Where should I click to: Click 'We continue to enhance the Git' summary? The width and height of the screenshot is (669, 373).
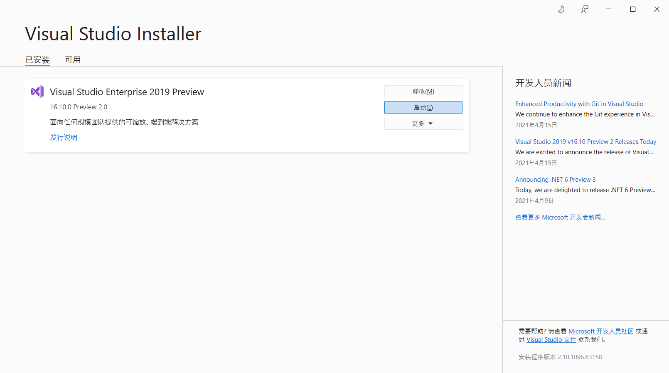coord(585,114)
